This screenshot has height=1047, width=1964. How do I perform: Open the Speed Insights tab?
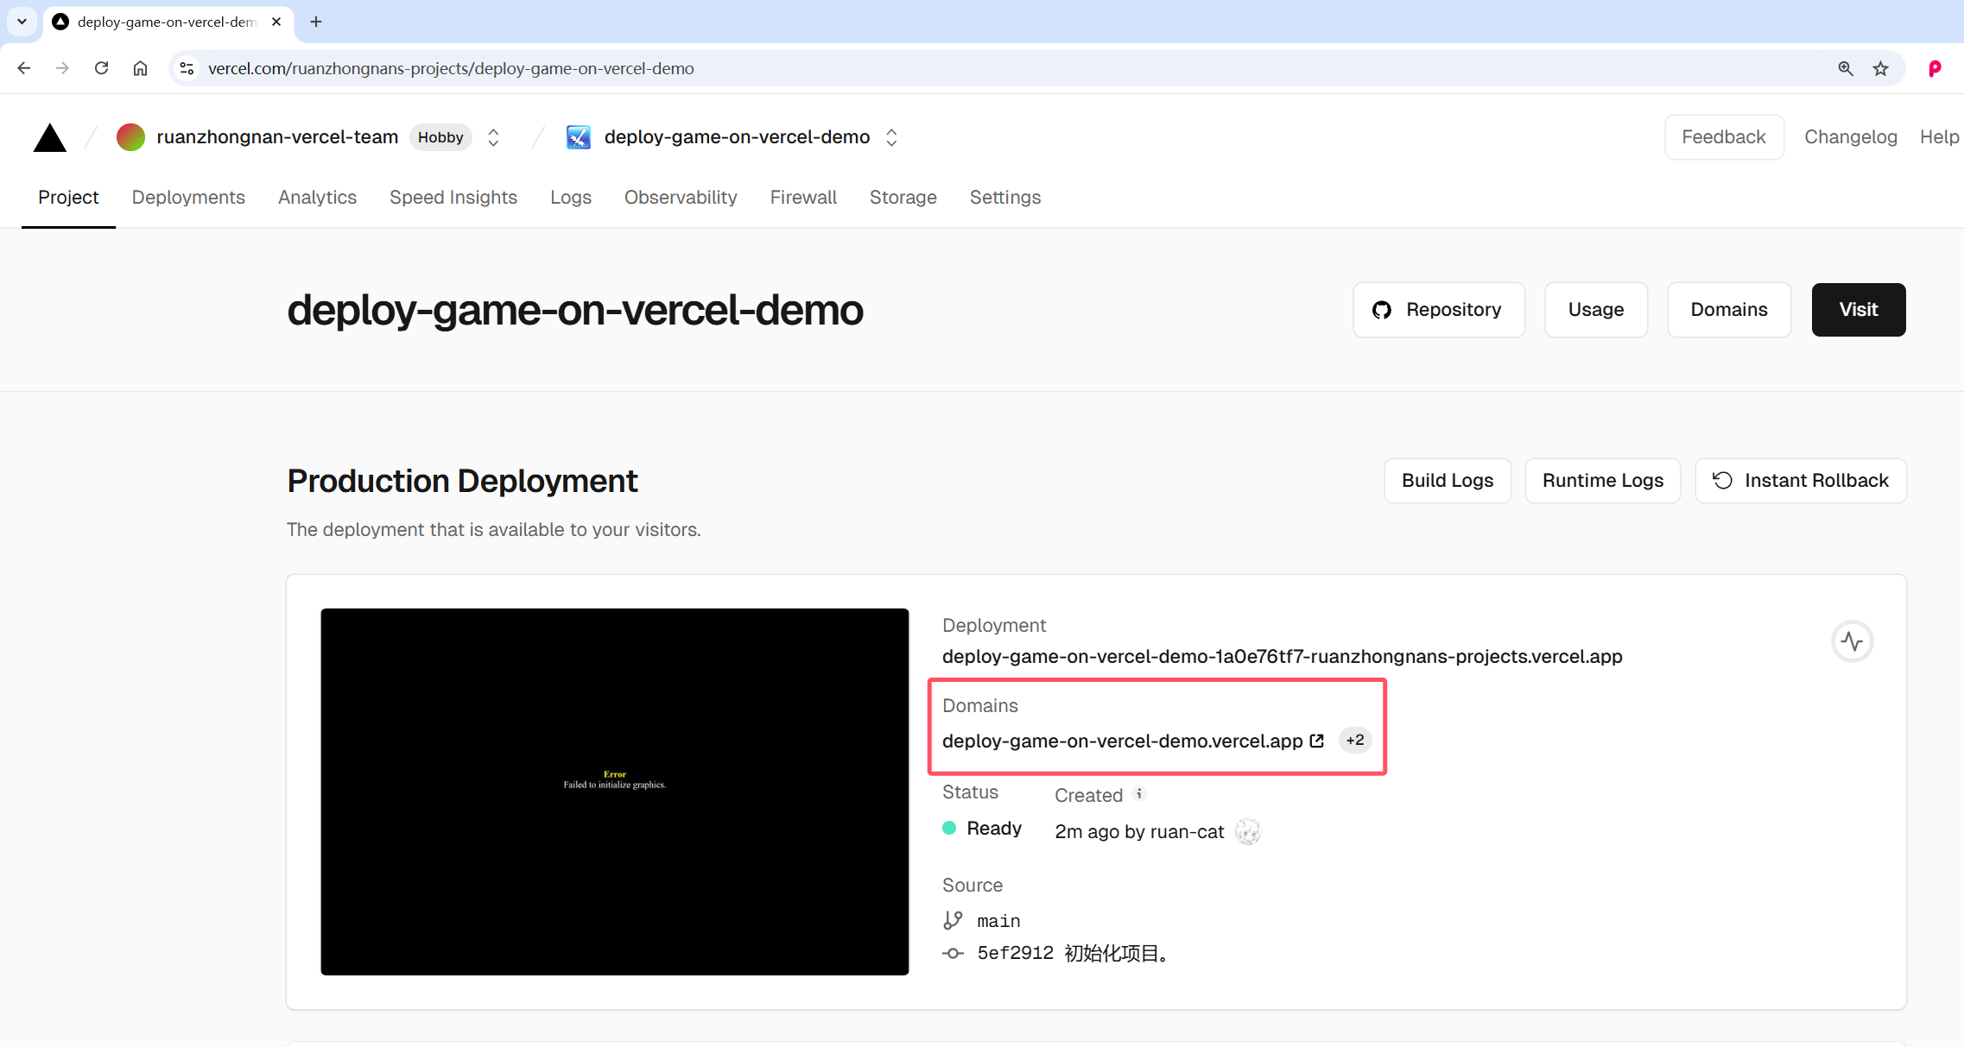[453, 198]
